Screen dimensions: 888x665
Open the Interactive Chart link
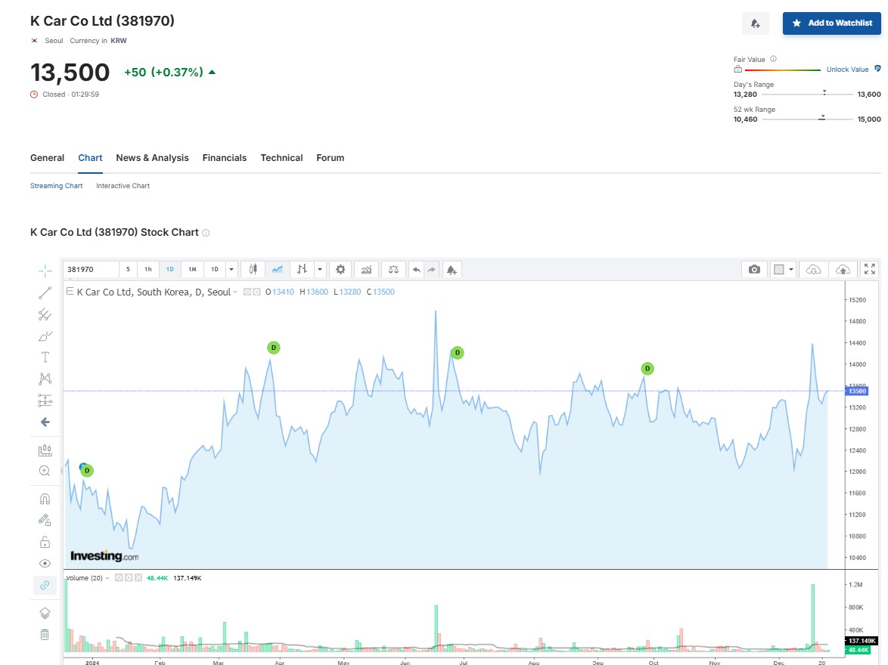123,186
